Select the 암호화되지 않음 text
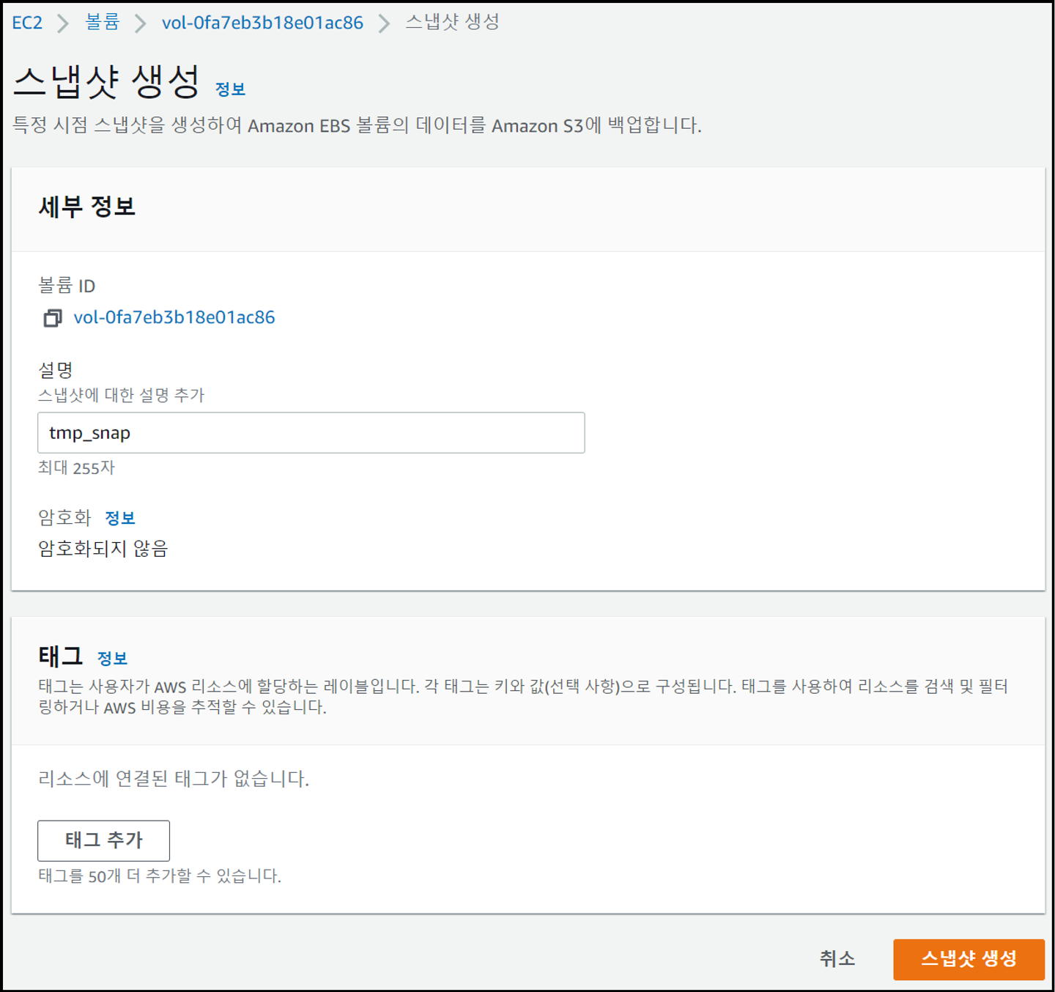The width and height of the screenshot is (1055, 992). [x=103, y=549]
